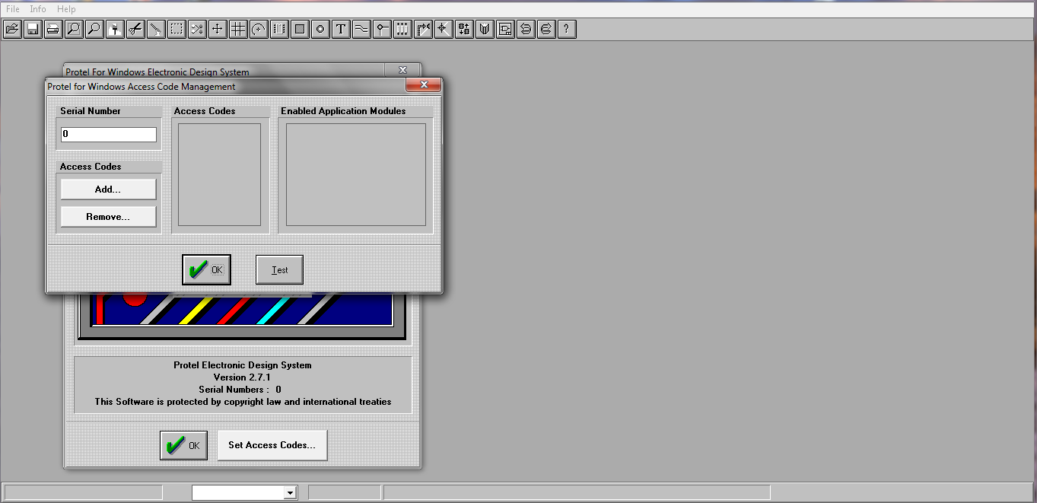Click the paintbrush redraw toolbar icon
The width and height of the screenshot is (1037, 503).
pyautogui.click(x=114, y=29)
